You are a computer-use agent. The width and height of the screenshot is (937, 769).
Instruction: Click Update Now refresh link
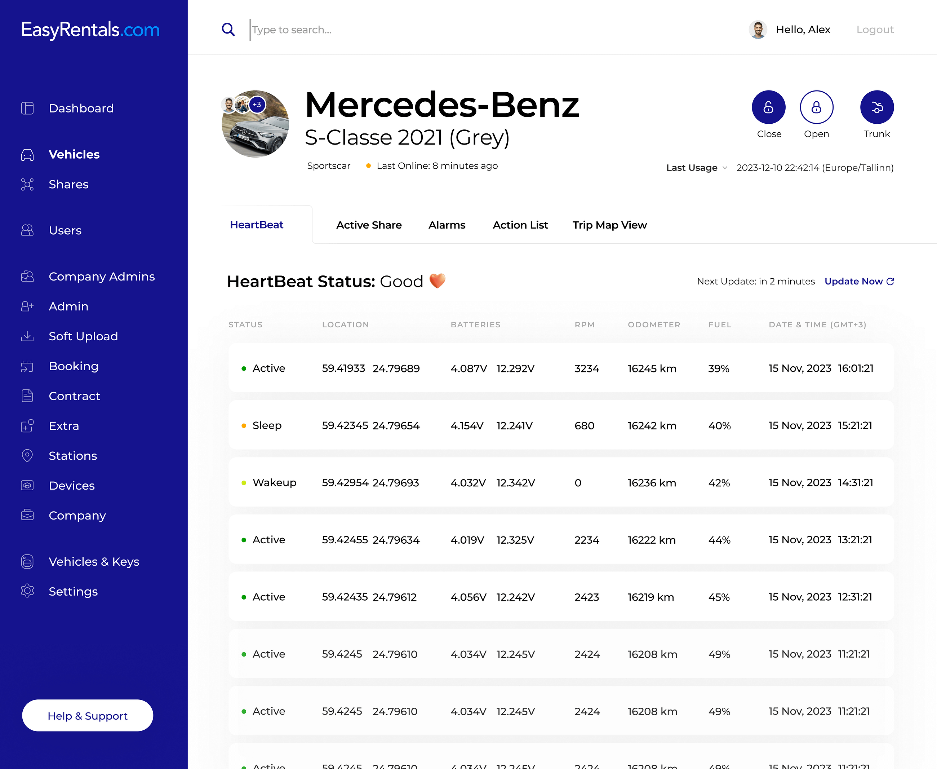pos(859,281)
